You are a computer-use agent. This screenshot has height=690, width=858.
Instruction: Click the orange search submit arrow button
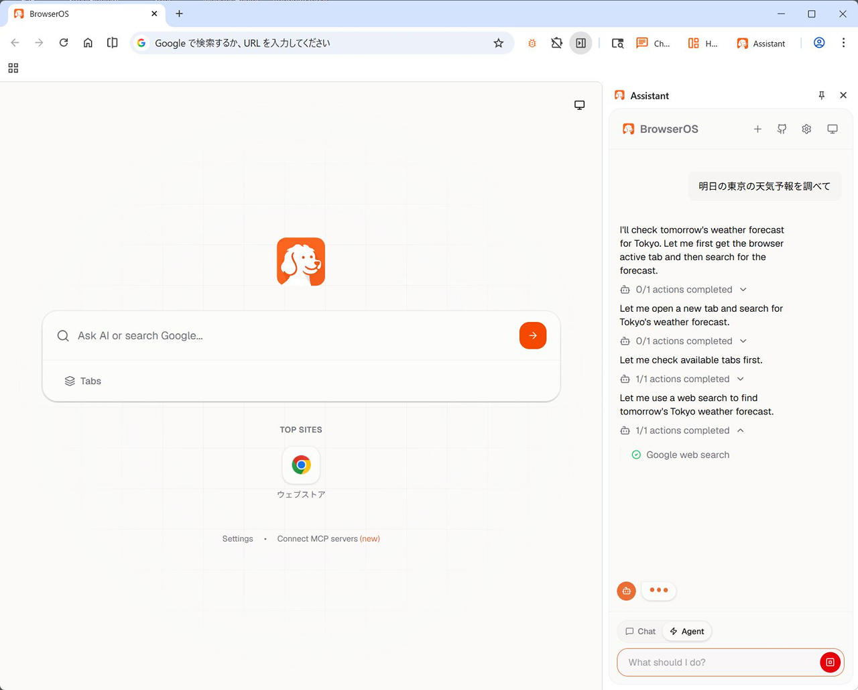click(532, 335)
